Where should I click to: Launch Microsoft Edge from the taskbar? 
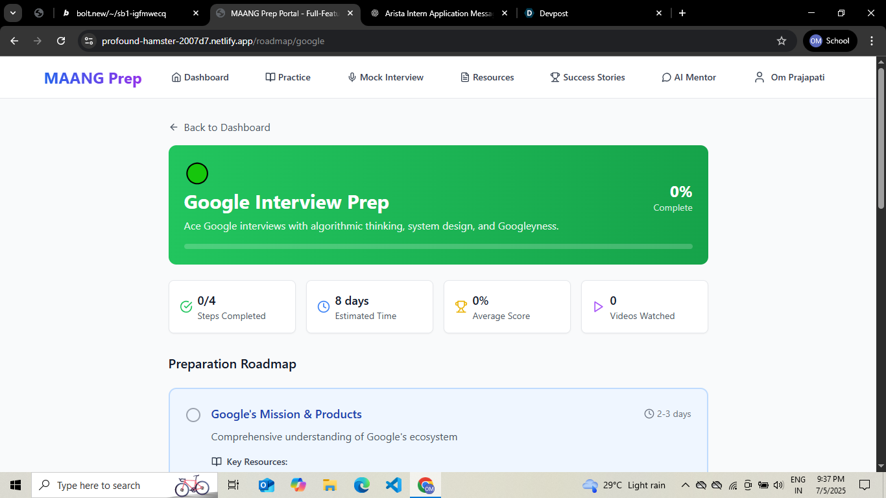[x=361, y=485]
